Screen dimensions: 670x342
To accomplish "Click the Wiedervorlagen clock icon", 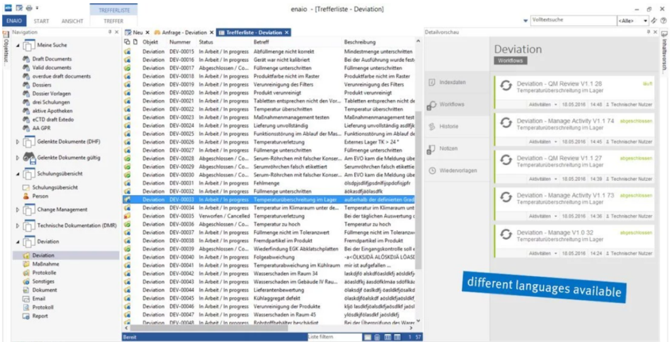I will pyautogui.click(x=432, y=170).
